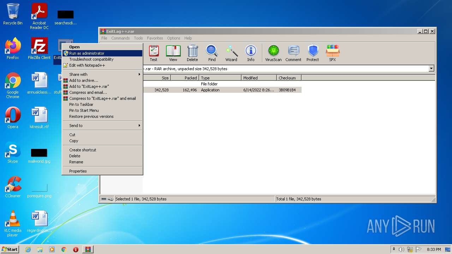Select the Opera desktop icon
The height and width of the screenshot is (254, 452).
pyautogui.click(x=13, y=118)
